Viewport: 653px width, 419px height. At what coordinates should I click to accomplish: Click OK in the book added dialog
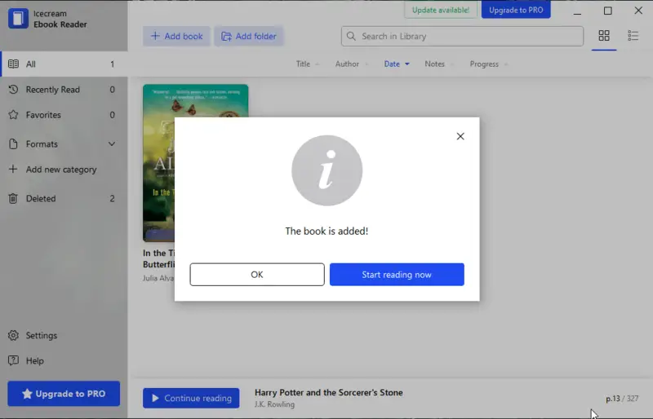point(257,274)
